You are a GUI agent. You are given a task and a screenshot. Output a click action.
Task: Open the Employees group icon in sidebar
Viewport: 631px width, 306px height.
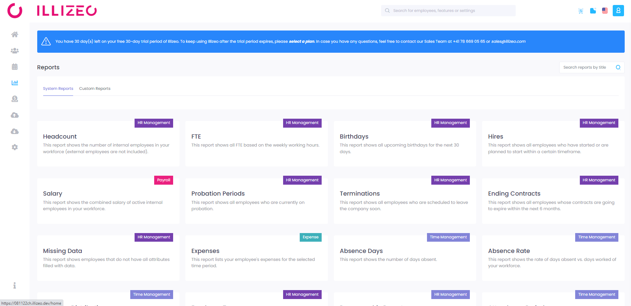coord(15,51)
